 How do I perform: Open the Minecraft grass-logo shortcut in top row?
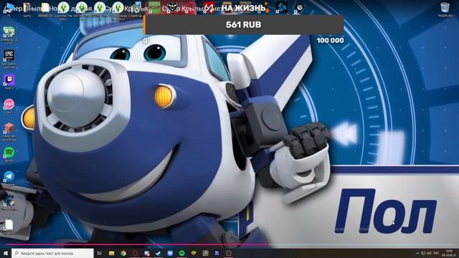[154, 7]
